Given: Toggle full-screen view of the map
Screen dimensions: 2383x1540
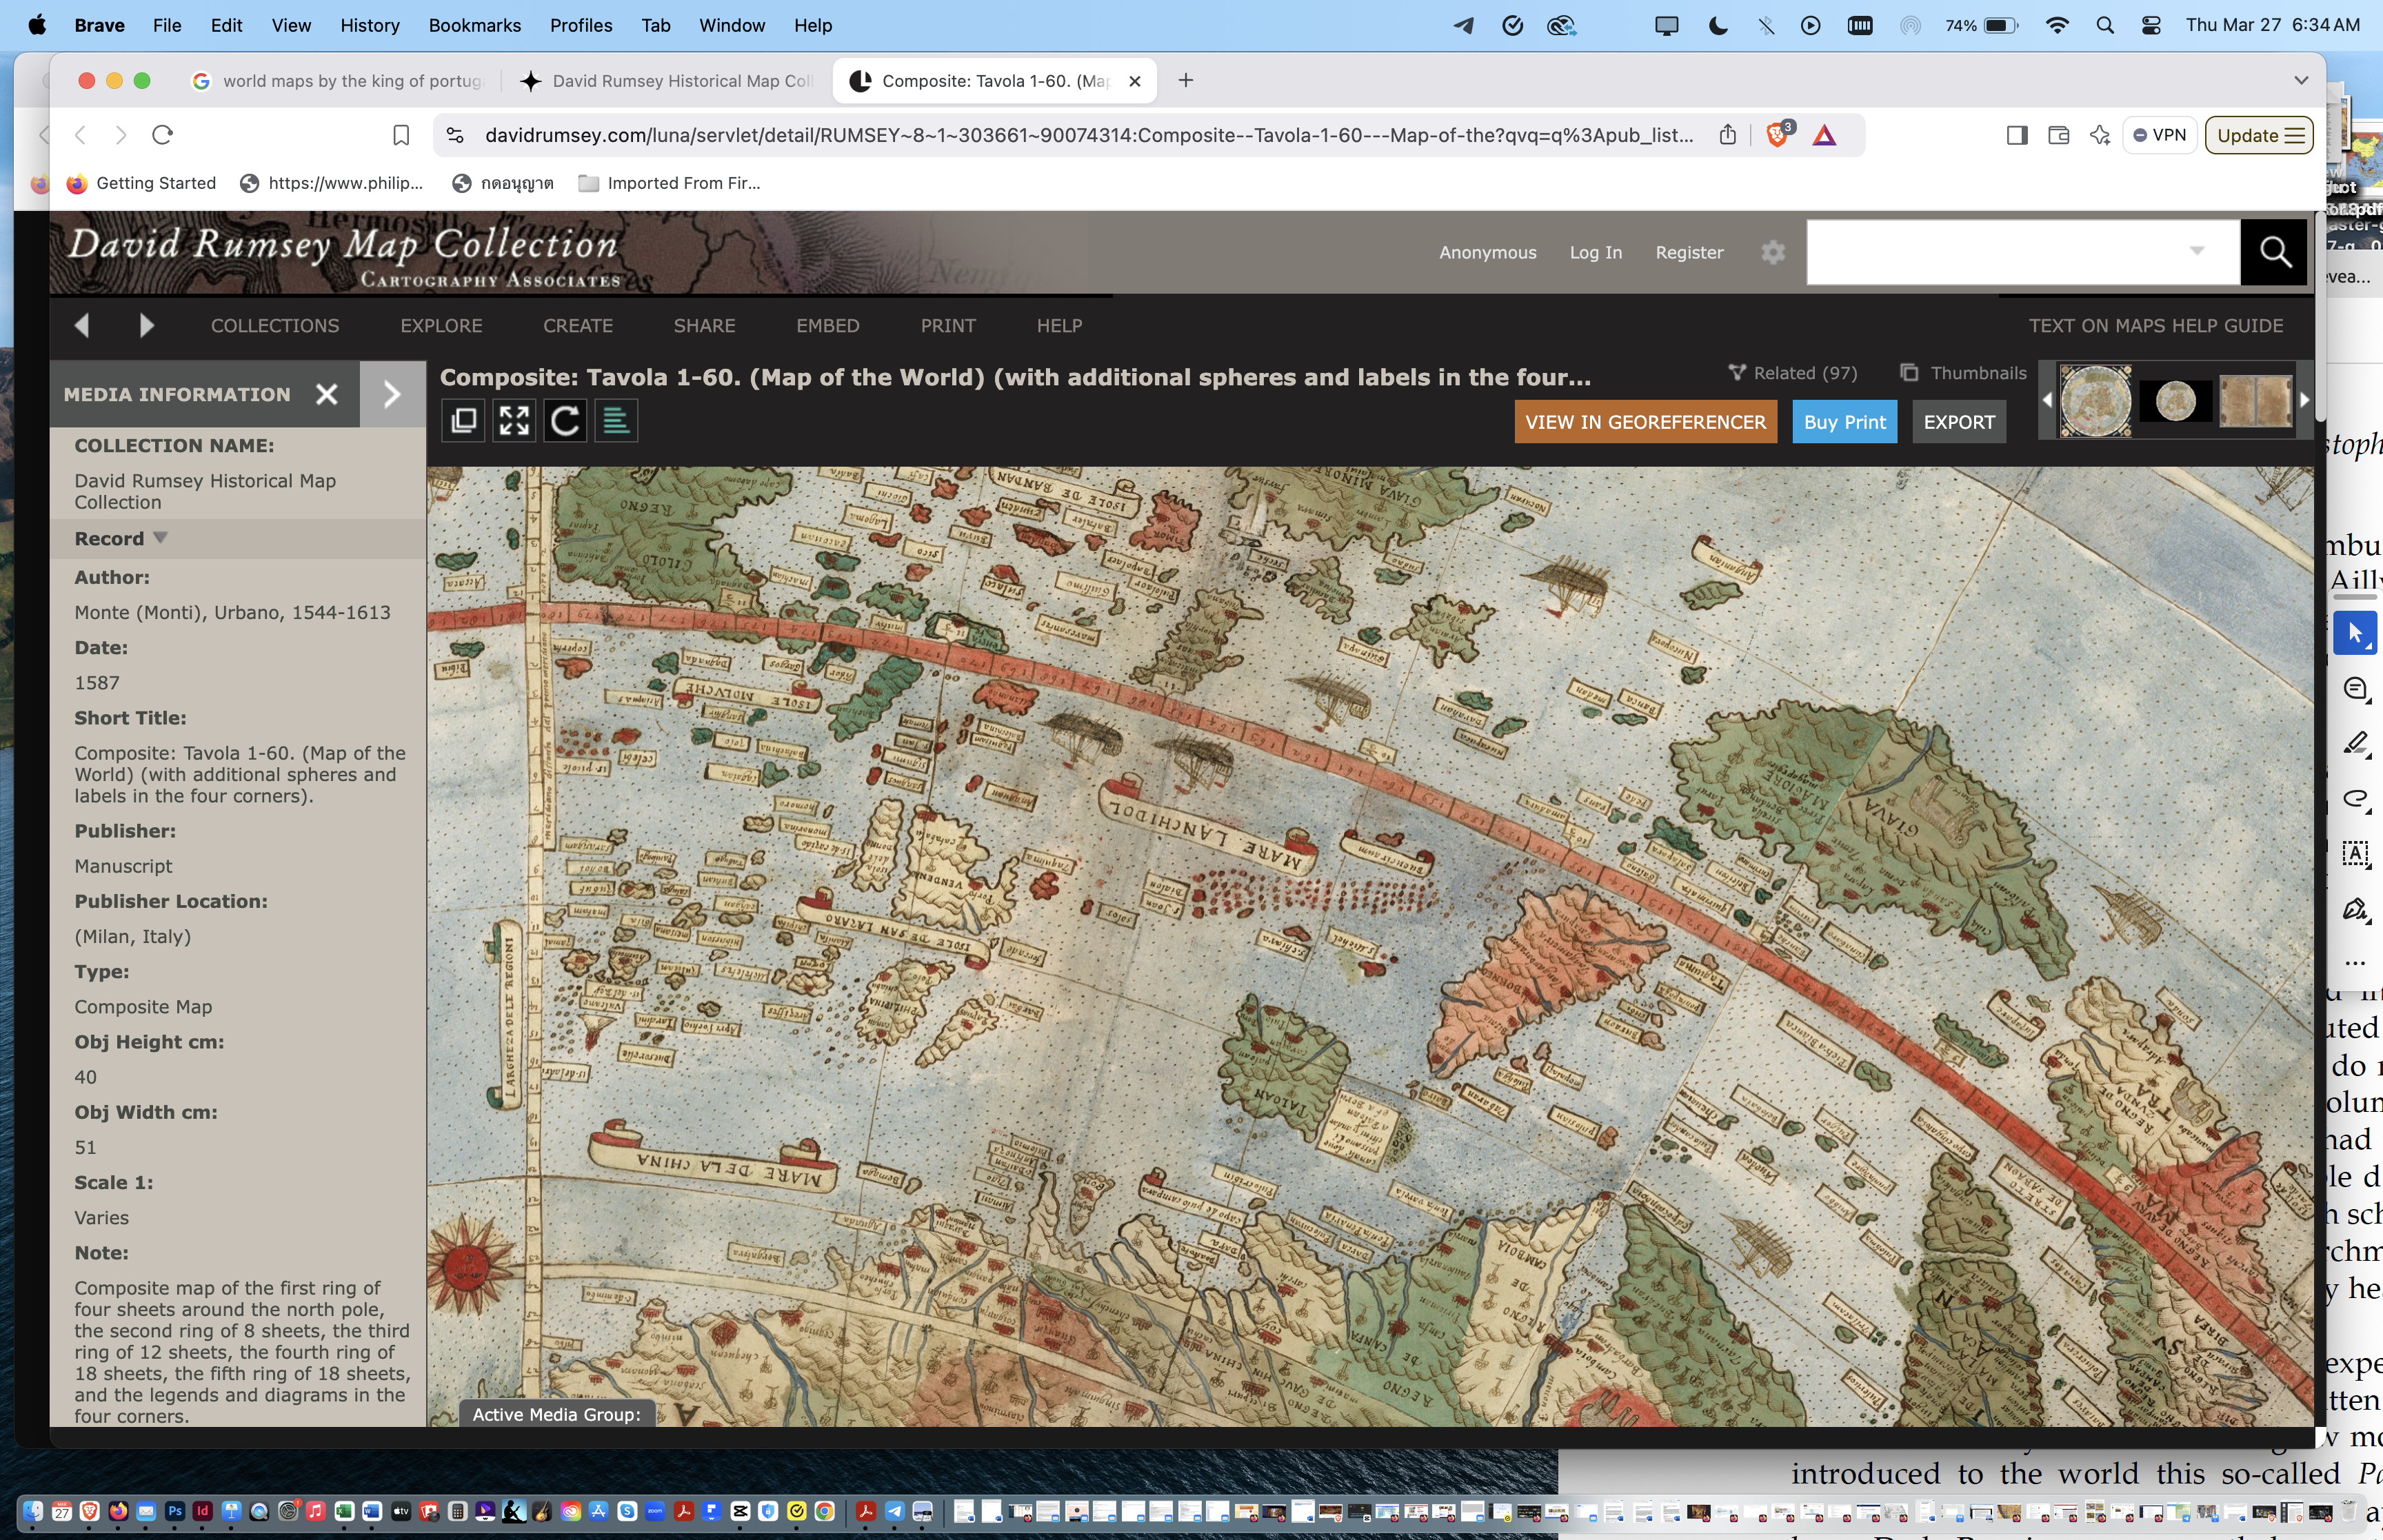Looking at the screenshot, I should [x=514, y=421].
